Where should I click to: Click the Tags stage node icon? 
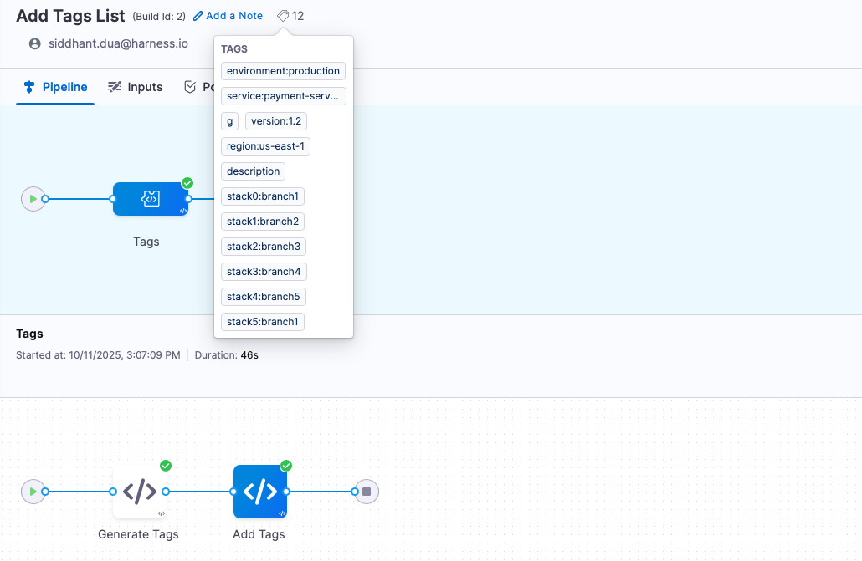click(151, 199)
